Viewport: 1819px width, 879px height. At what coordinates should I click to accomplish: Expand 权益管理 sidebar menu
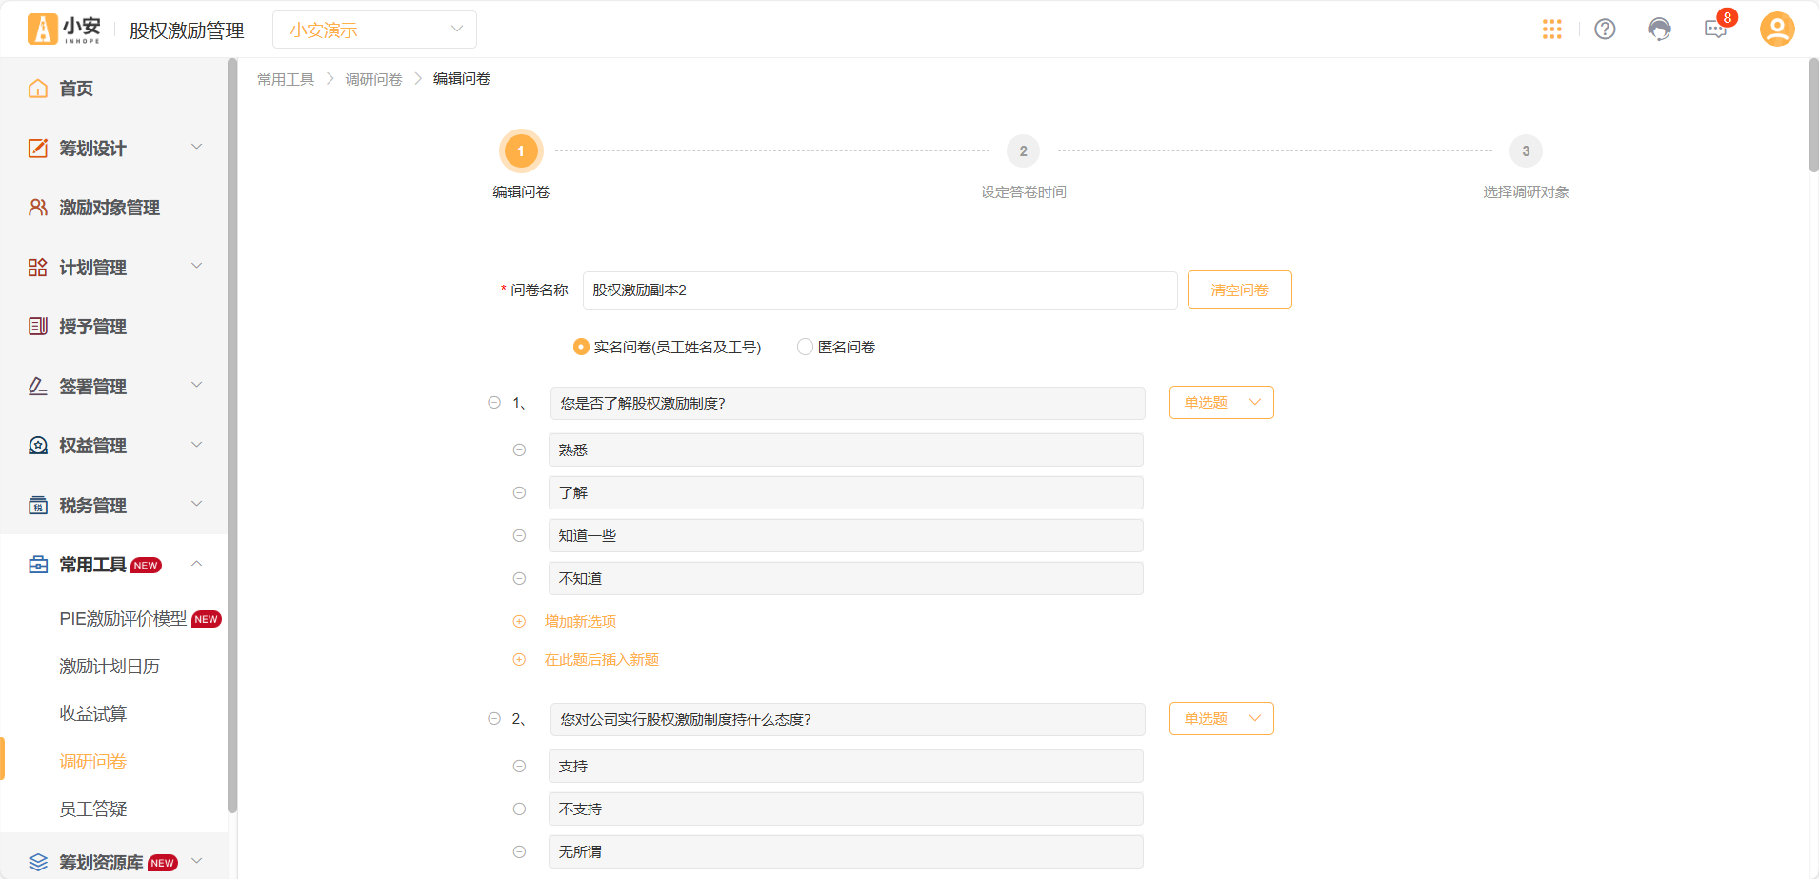pos(114,445)
